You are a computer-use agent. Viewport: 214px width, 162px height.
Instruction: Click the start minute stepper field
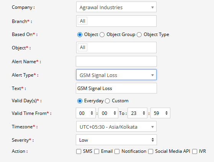pyautogui.click(x=108, y=113)
